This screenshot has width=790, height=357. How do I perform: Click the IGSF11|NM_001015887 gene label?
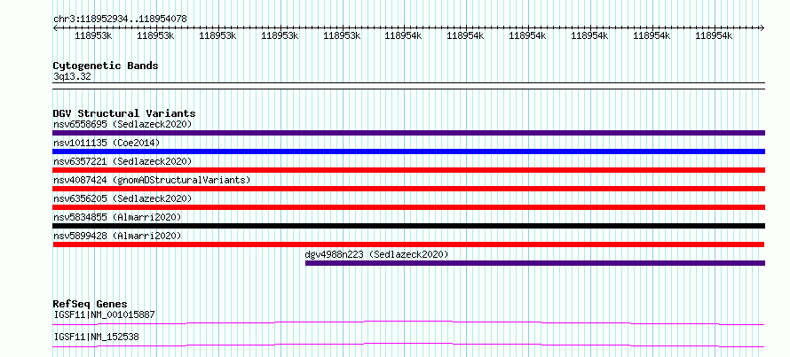tap(104, 314)
